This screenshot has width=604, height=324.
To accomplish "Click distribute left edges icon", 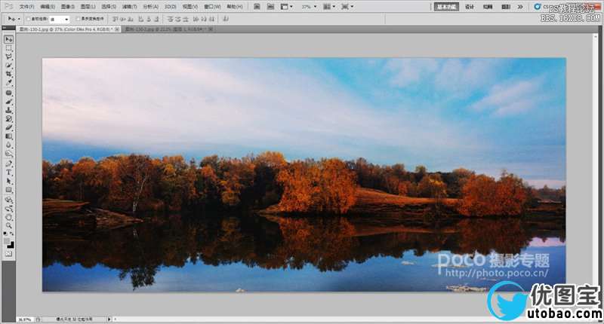I will 196,19.
